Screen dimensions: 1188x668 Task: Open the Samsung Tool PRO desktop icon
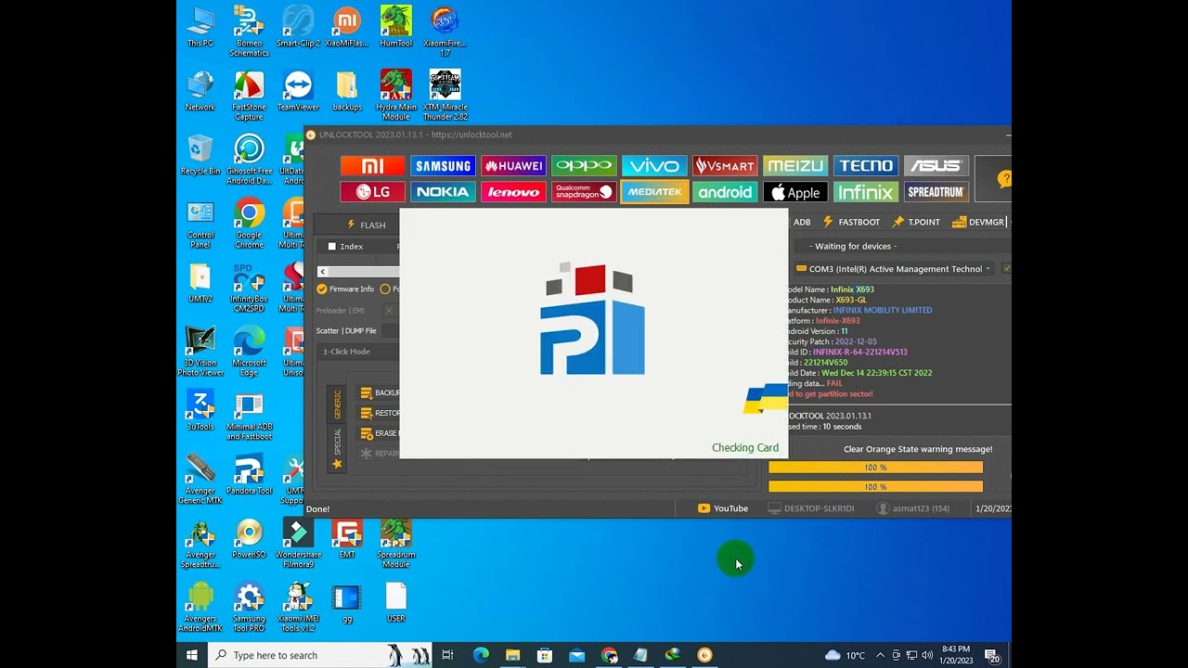(249, 608)
